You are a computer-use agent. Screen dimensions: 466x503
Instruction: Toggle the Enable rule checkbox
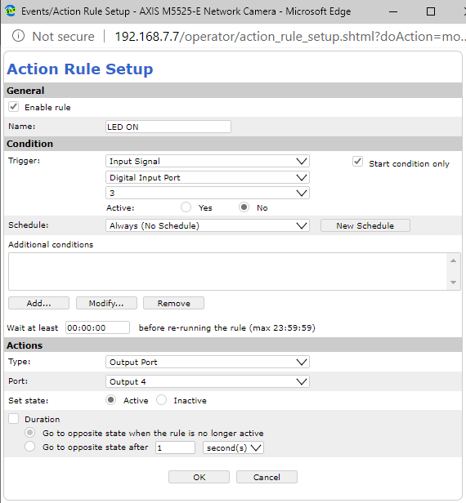tap(13, 107)
